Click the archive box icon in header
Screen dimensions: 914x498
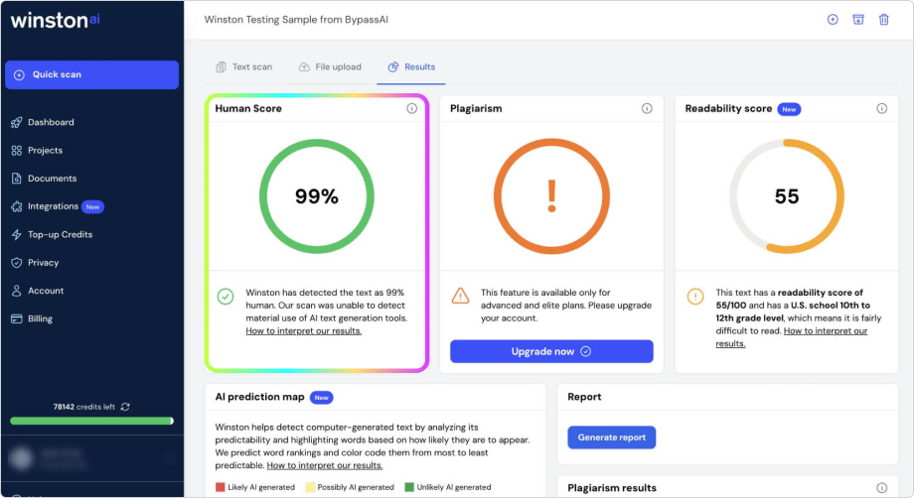[858, 19]
